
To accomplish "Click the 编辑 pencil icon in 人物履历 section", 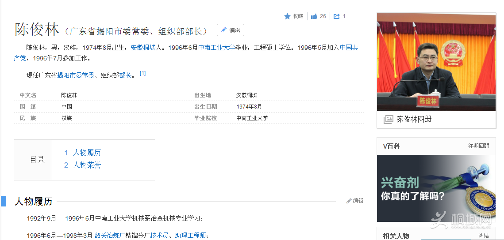I will [349, 201].
